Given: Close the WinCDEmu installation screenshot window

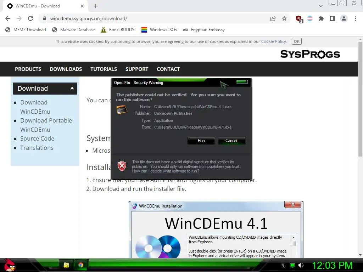Looking at the screenshot, I should pos(293,204).
